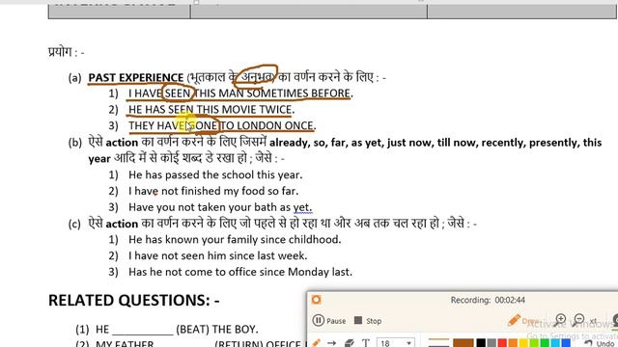This screenshot has width=618, height=347.
Task: Pick the gray color swatch
Action: click(x=492, y=343)
